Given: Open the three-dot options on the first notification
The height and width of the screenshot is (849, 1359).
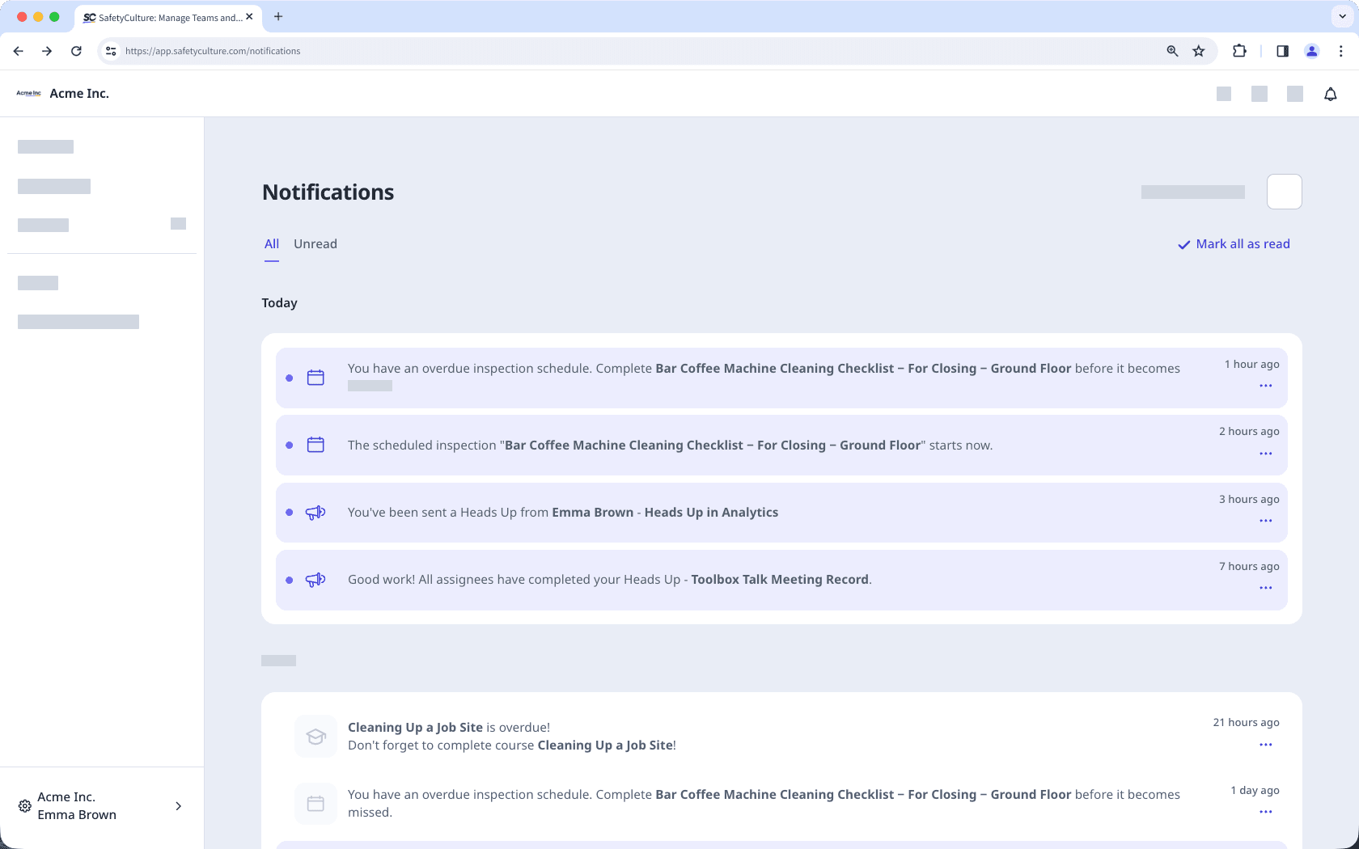Looking at the screenshot, I should (x=1266, y=386).
